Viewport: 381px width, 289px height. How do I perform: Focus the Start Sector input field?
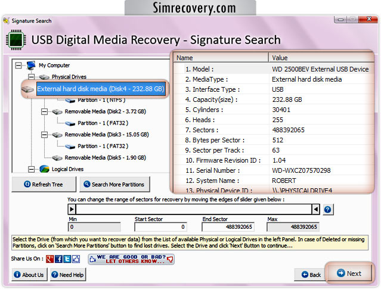(160, 227)
